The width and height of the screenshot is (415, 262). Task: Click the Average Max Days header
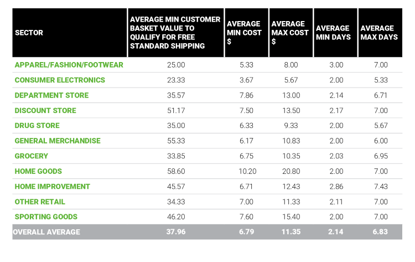click(x=377, y=33)
